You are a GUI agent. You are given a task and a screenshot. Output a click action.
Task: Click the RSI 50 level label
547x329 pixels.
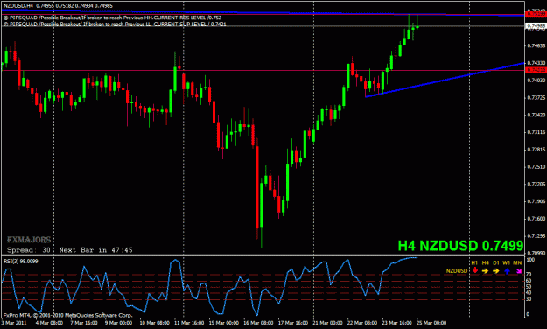529,287
